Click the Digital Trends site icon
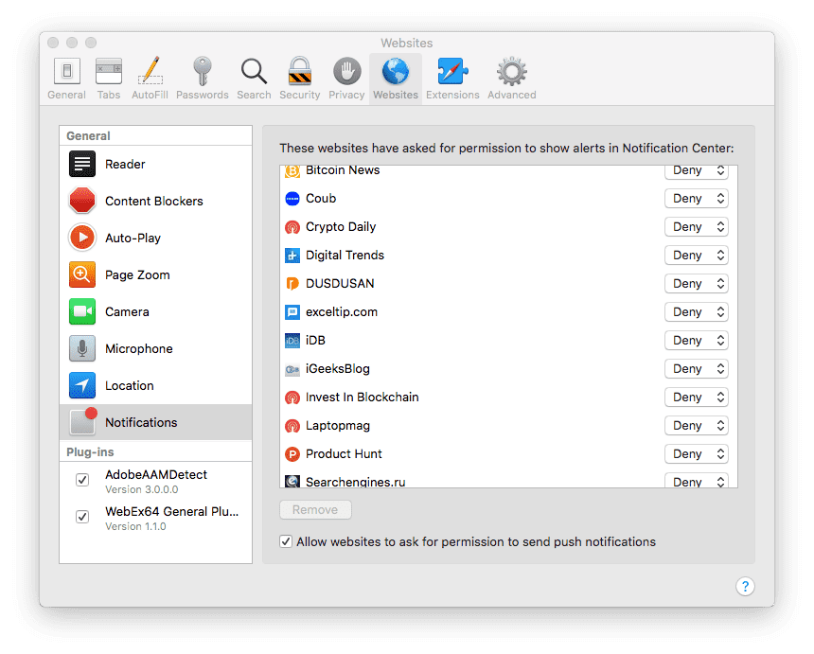 point(292,256)
